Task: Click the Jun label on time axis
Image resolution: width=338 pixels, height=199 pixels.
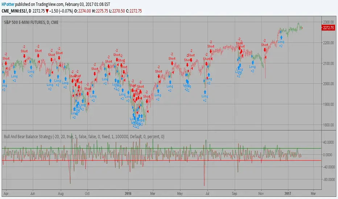Action: pyautogui.click(x=33, y=194)
